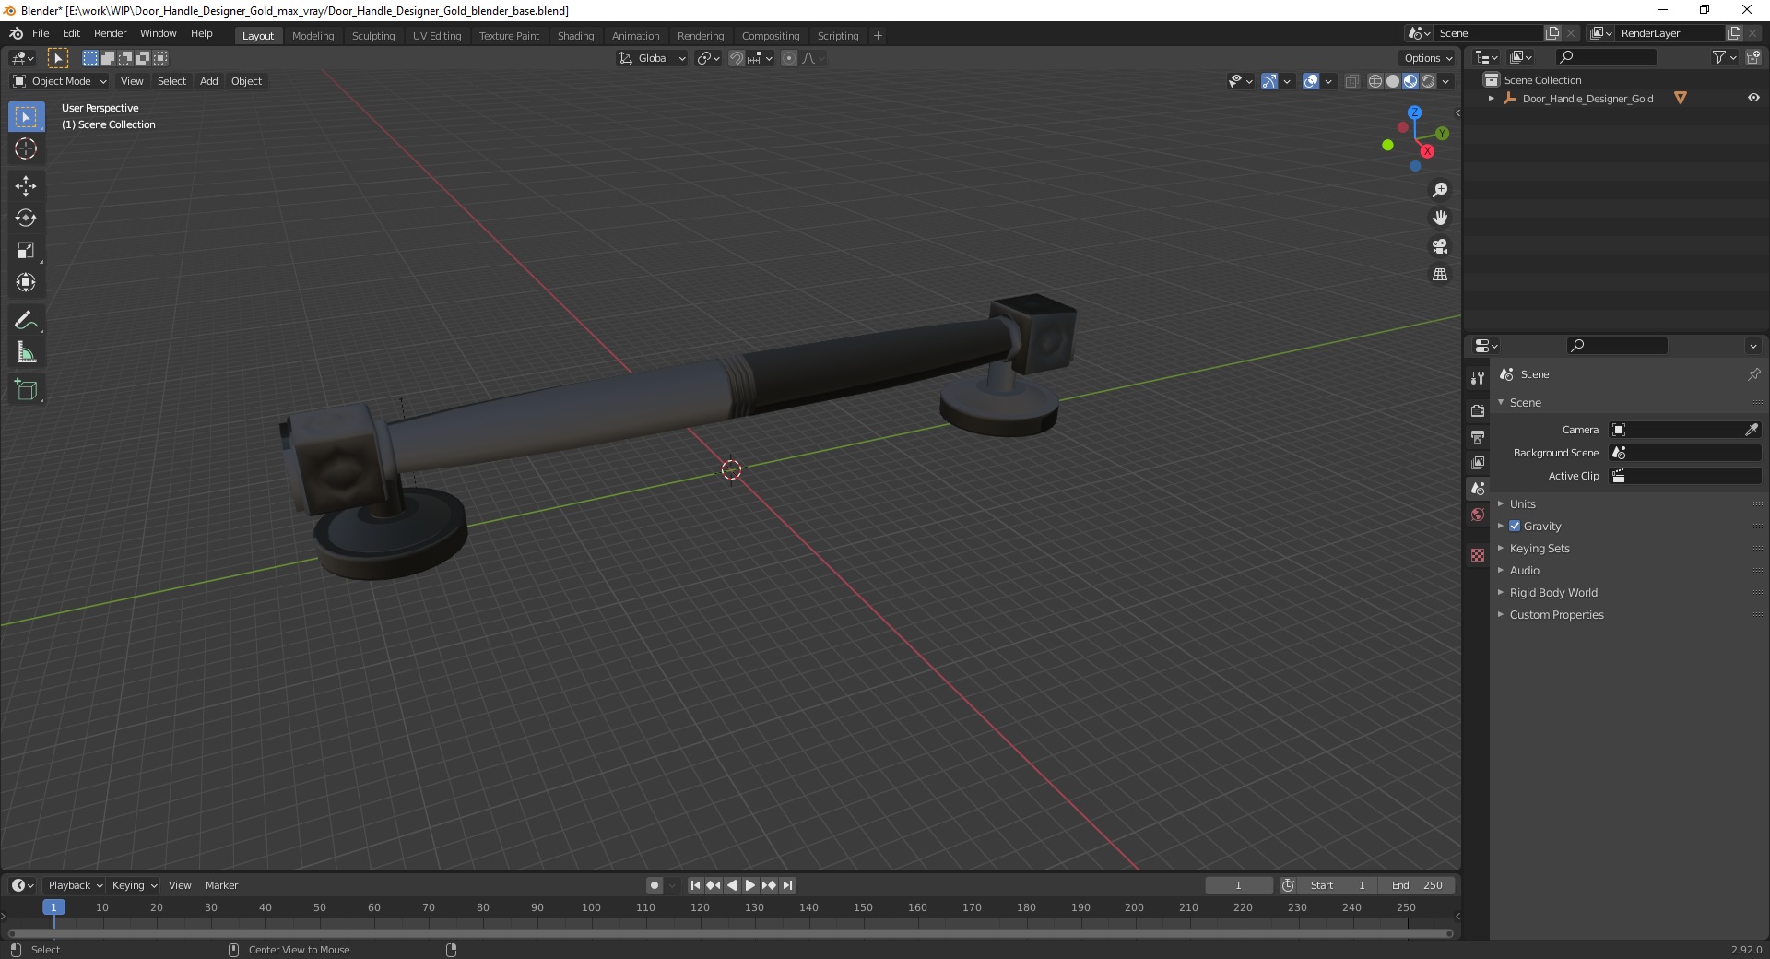Switch to the Shading workspace tab
The height and width of the screenshot is (959, 1770).
[575, 36]
